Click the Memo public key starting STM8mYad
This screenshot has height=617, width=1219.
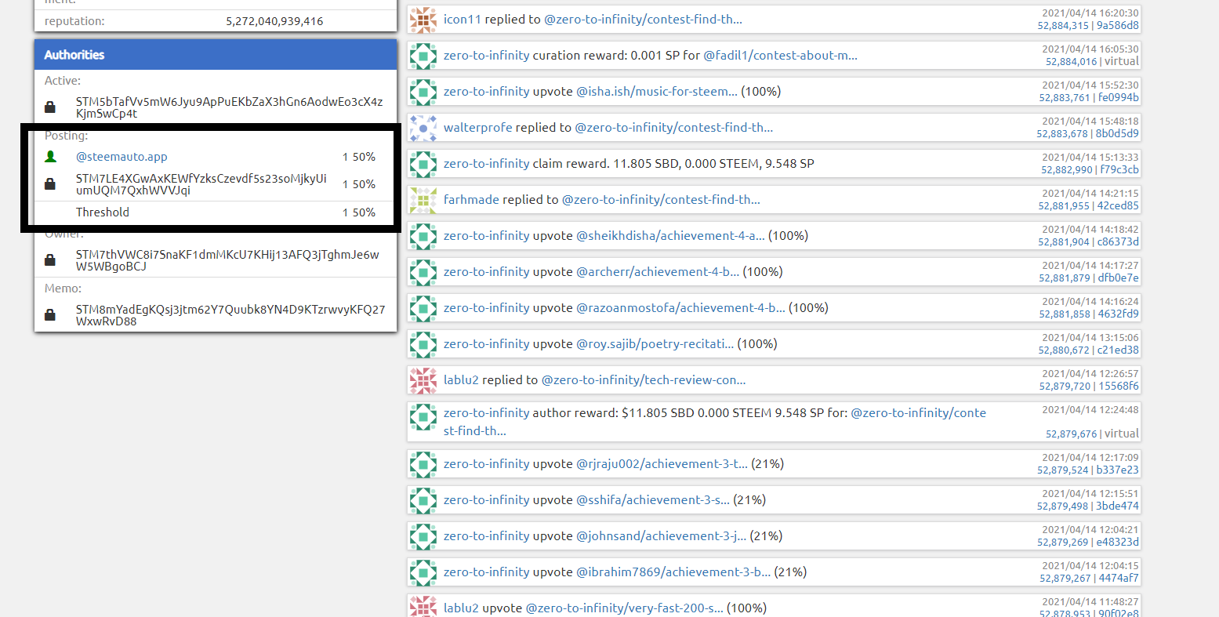pos(230,315)
